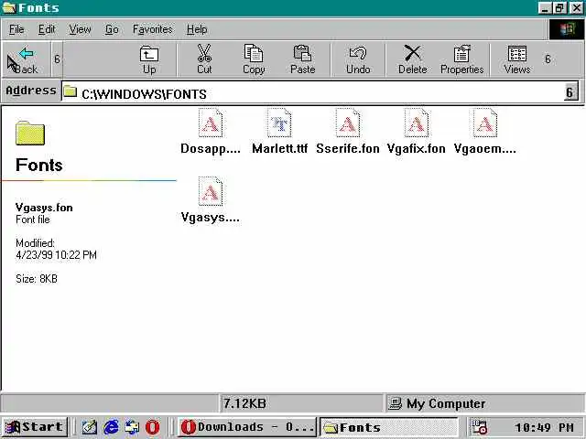
Task: Click the yellow Fonts folder icon in left pane
Action: pyautogui.click(x=30, y=134)
